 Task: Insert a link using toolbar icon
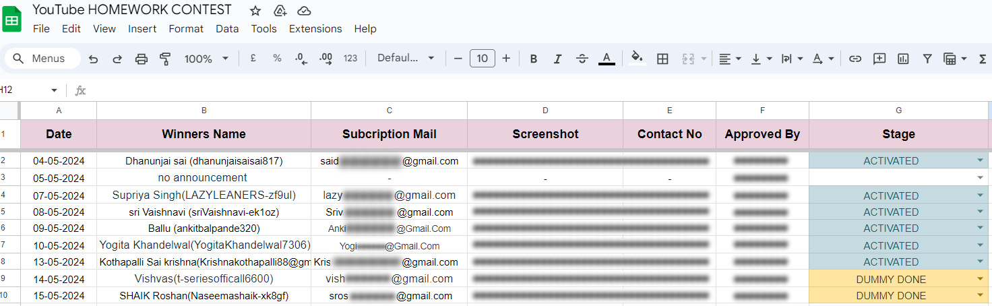pyautogui.click(x=855, y=59)
